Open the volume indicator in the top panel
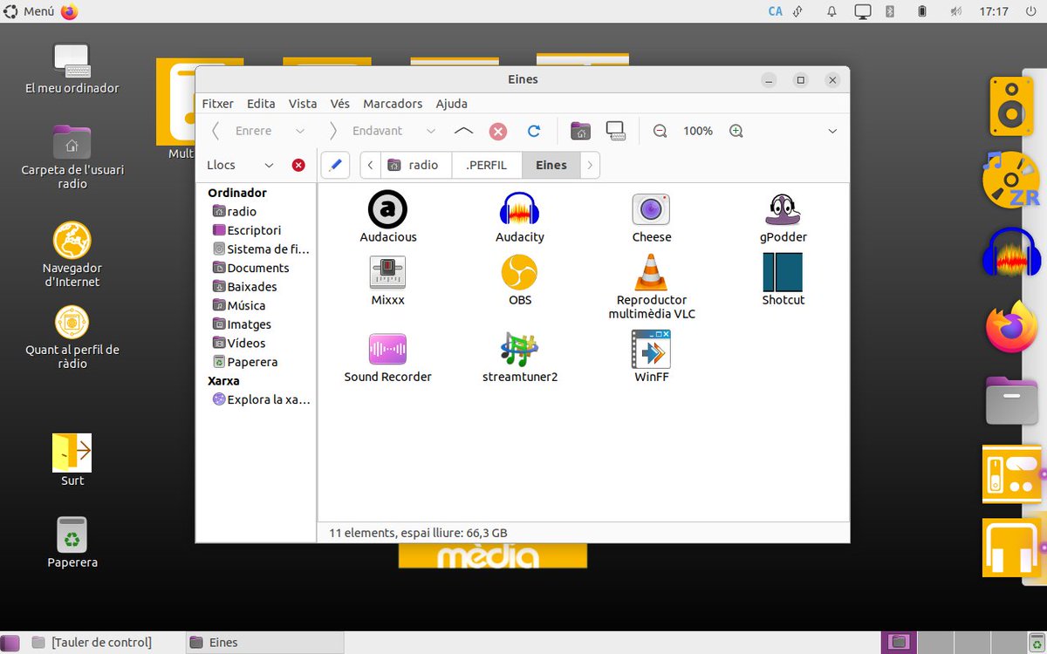The width and height of the screenshot is (1047, 654). point(956,11)
